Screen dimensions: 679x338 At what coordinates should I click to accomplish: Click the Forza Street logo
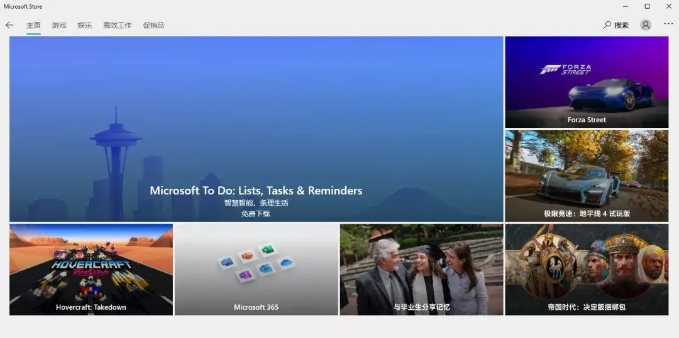pyautogui.click(x=565, y=70)
